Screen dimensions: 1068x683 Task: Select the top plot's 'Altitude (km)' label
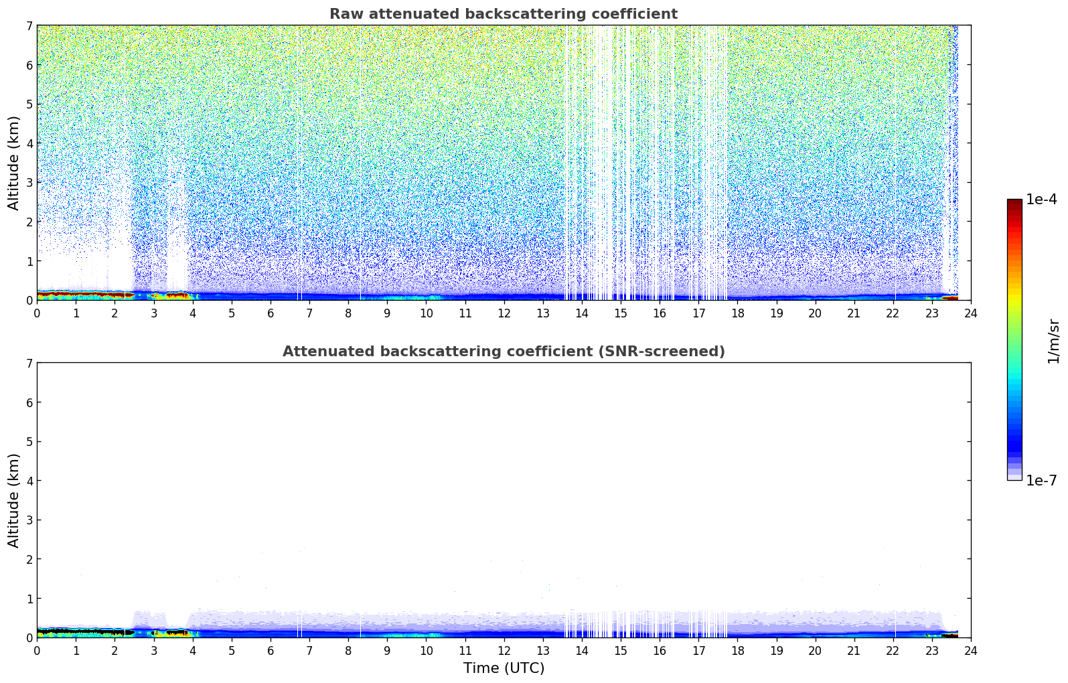tap(14, 163)
